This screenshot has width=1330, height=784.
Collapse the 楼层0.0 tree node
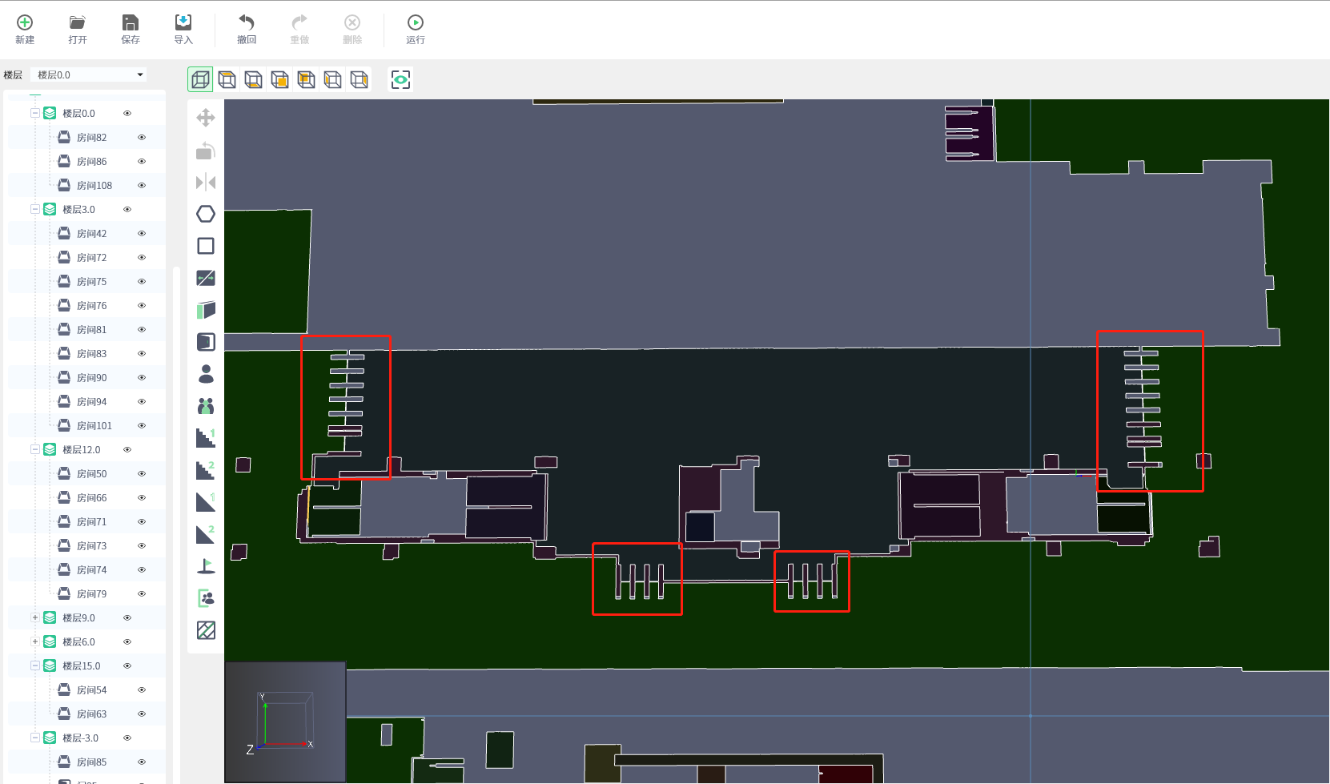[35, 114]
